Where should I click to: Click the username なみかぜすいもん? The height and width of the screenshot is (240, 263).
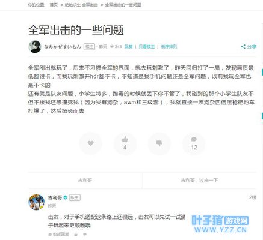click(63, 47)
